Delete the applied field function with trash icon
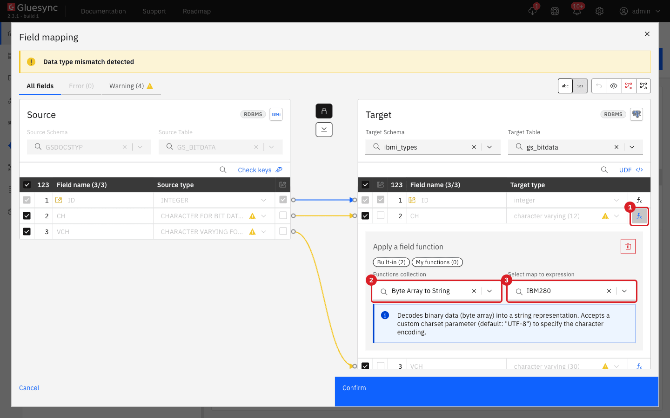The width and height of the screenshot is (670, 418). [628, 246]
